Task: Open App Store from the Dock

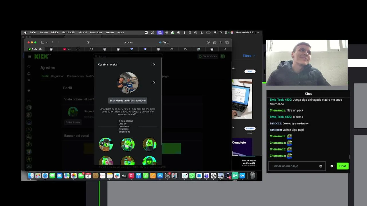Action: tap(160, 176)
